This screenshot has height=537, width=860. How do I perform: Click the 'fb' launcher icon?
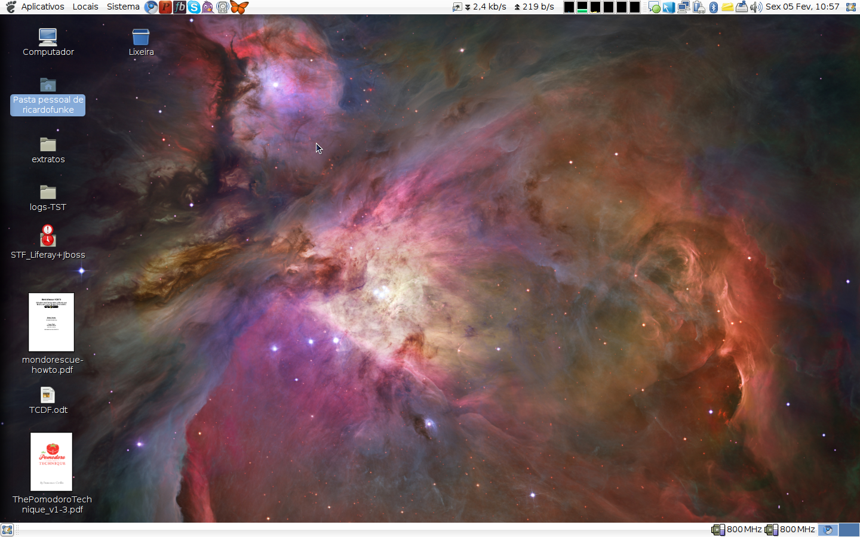click(x=180, y=7)
